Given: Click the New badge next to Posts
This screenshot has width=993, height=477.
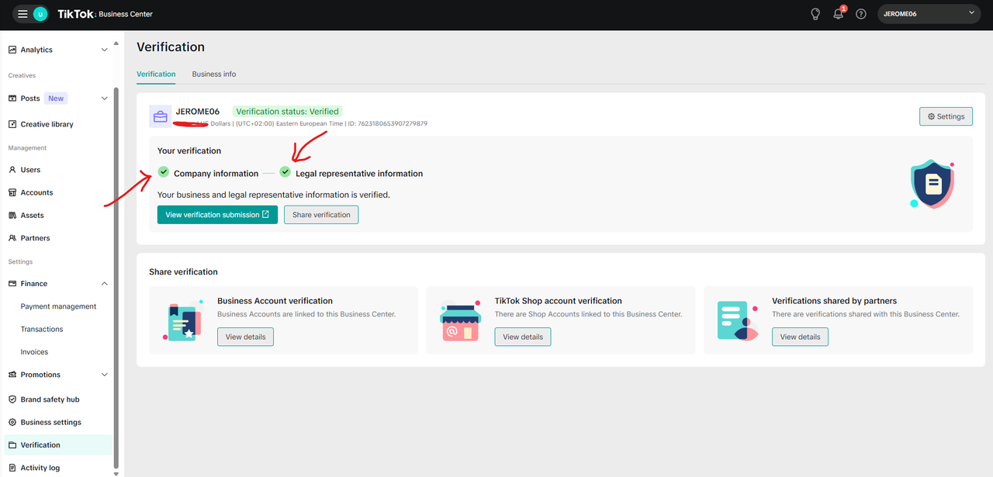Looking at the screenshot, I should click(56, 99).
